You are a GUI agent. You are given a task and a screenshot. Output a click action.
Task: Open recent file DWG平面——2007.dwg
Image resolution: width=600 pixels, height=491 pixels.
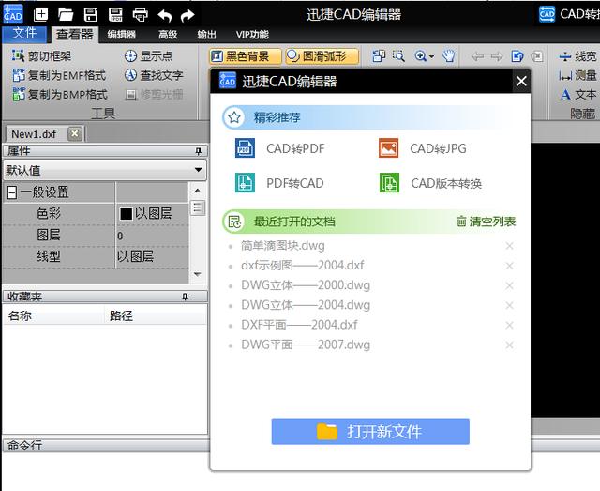(x=306, y=345)
